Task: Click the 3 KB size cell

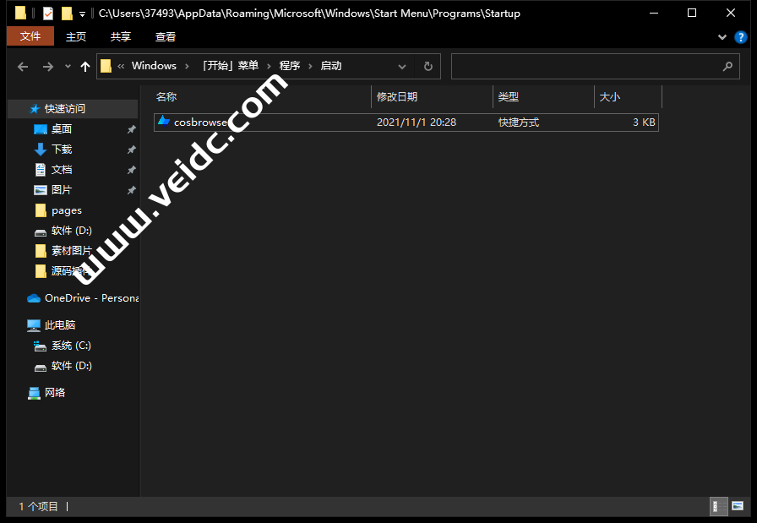Action: pyautogui.click(x=644, y=123)
